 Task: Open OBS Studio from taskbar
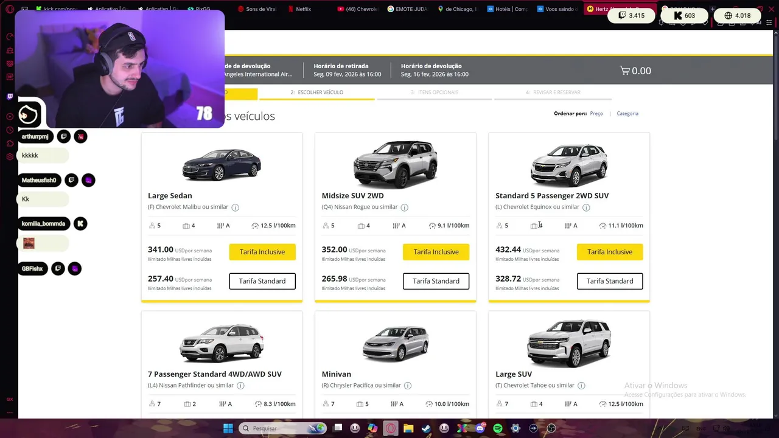(x=551, y=428)
